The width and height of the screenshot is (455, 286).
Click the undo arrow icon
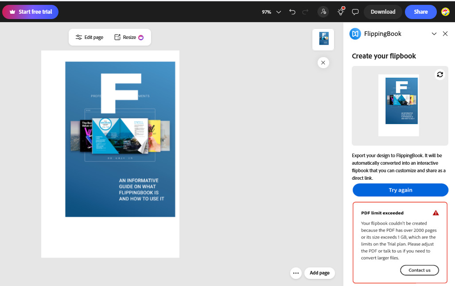tap(292, 12)
